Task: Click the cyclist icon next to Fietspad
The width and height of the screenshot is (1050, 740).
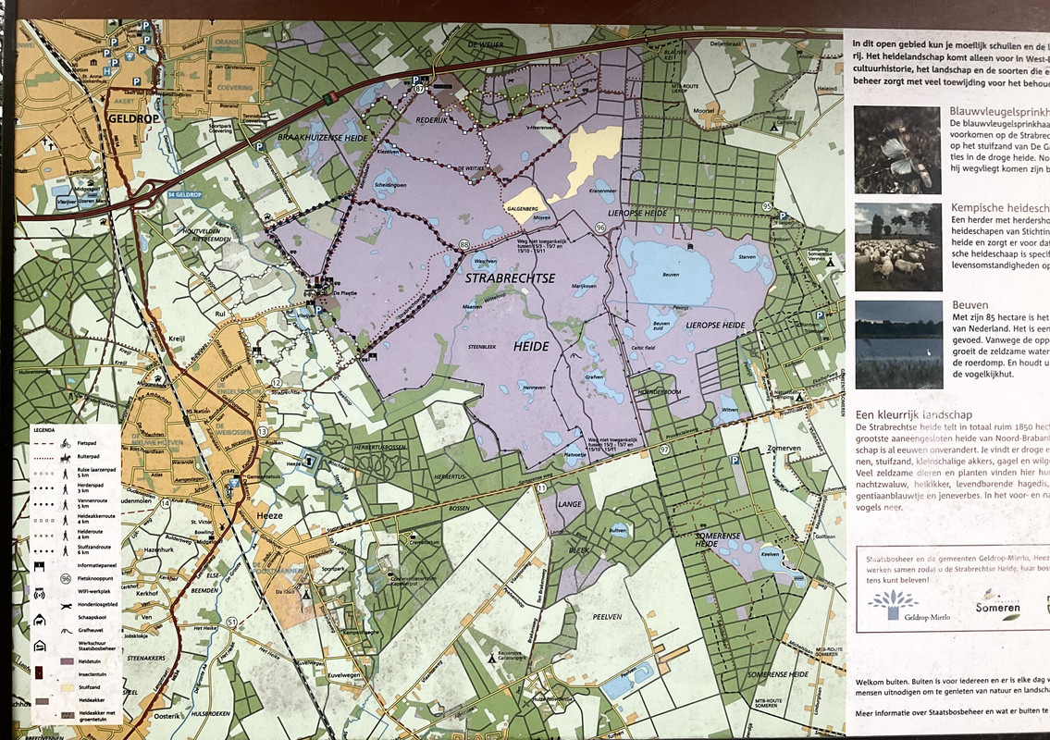Action: point(65,443)
